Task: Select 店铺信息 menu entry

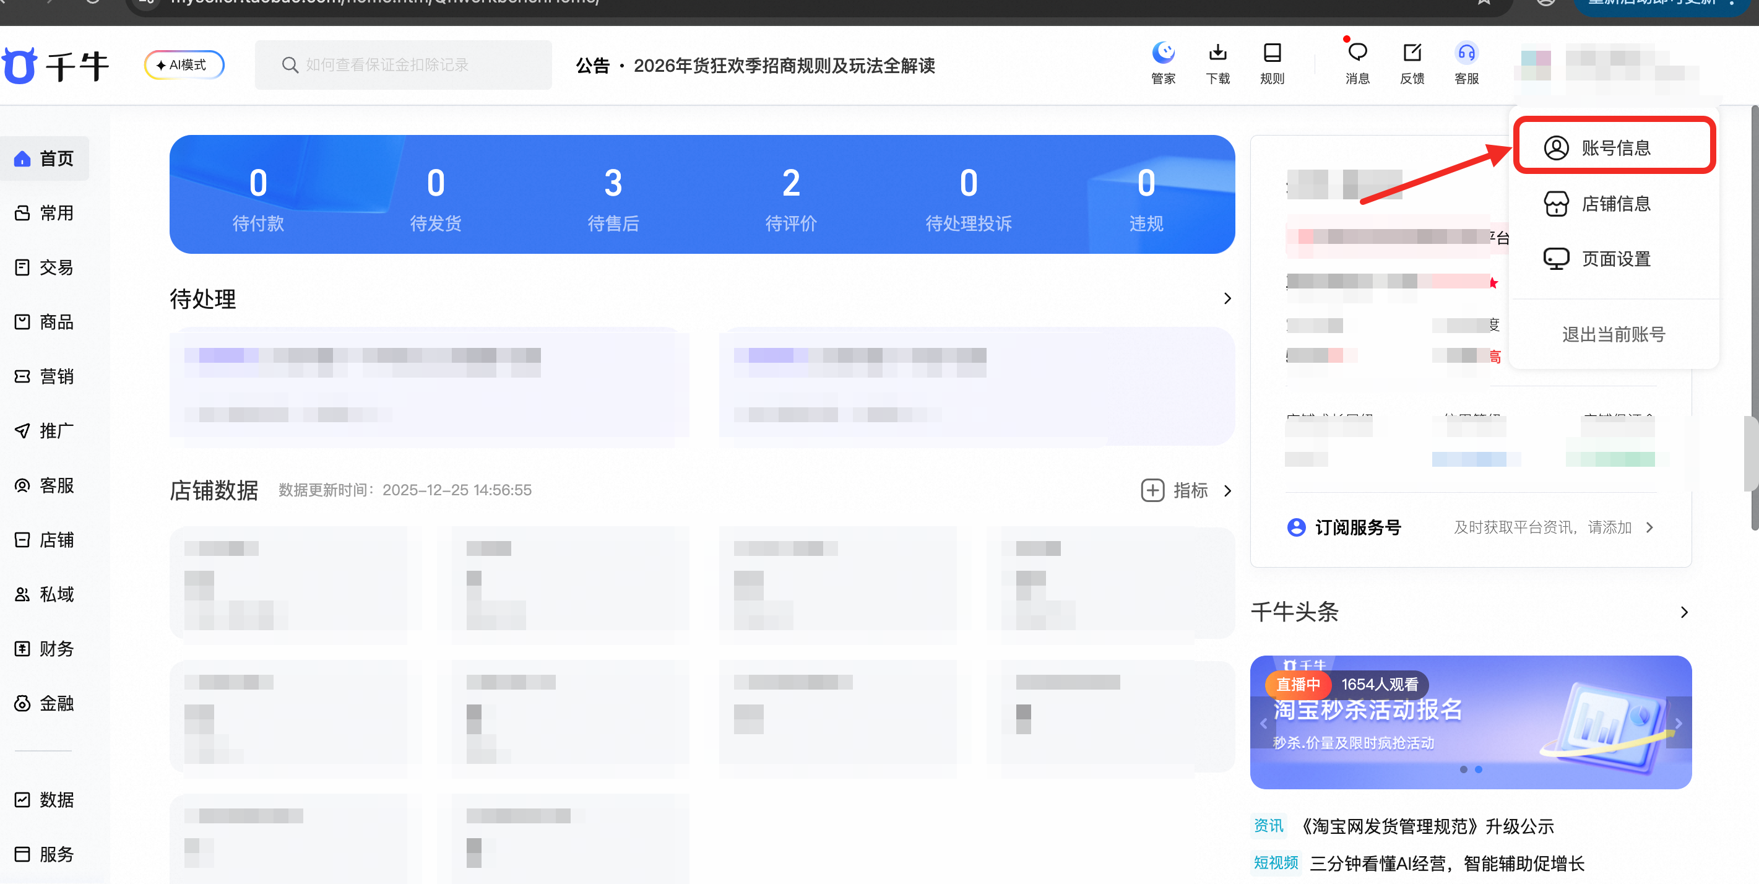Action: tap(1614, 204)
